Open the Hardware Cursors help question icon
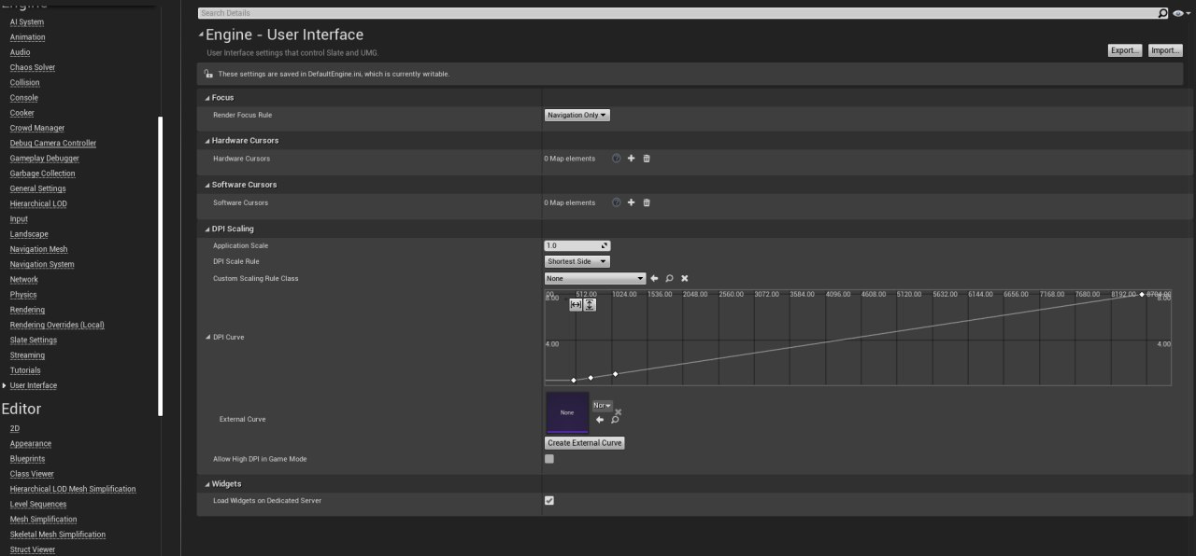This screenshot has height=556, width=1196. [617, 159]
